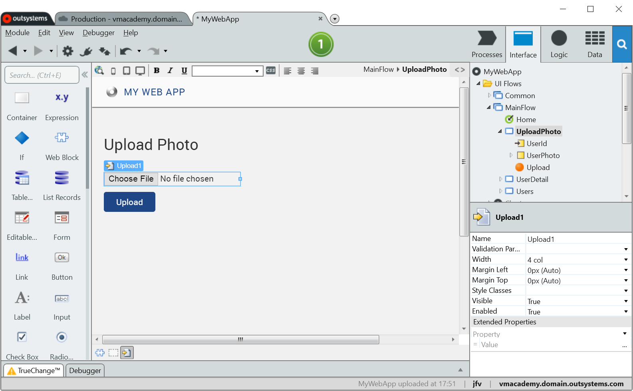Switch to the Logic layer
This screenshot has height=391, width=633.
(x=559, y=44)
